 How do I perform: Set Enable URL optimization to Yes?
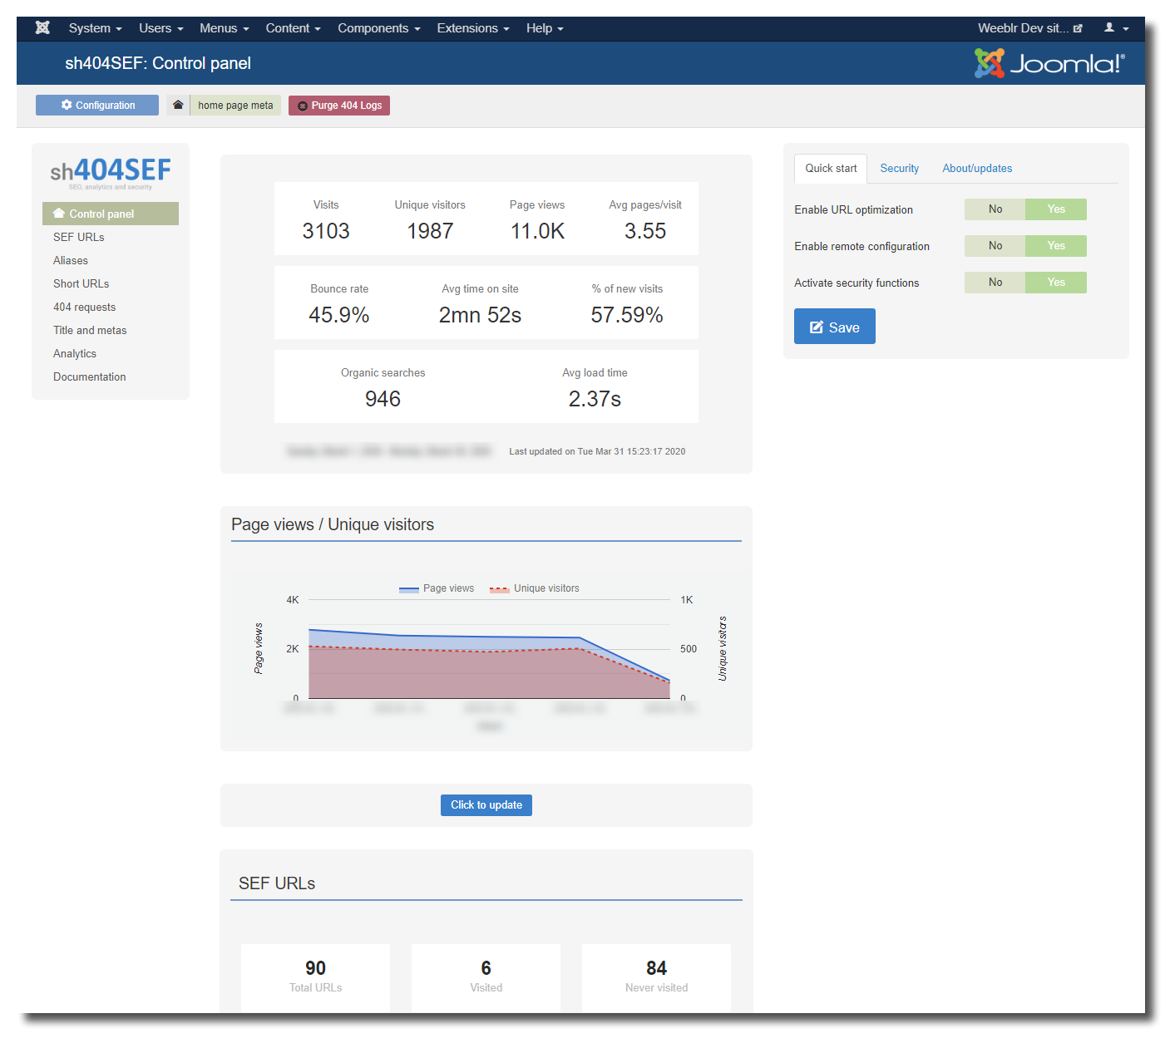click(1056, 209)
